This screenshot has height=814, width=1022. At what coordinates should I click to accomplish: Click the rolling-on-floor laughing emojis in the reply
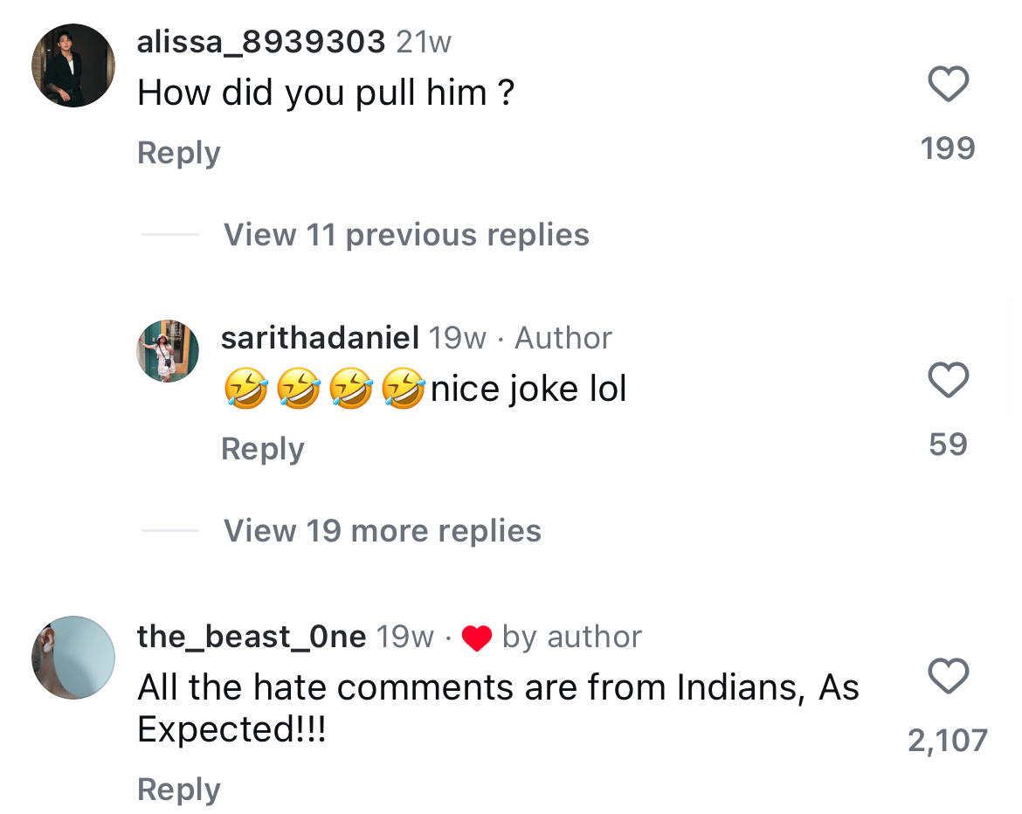point(325,390)
